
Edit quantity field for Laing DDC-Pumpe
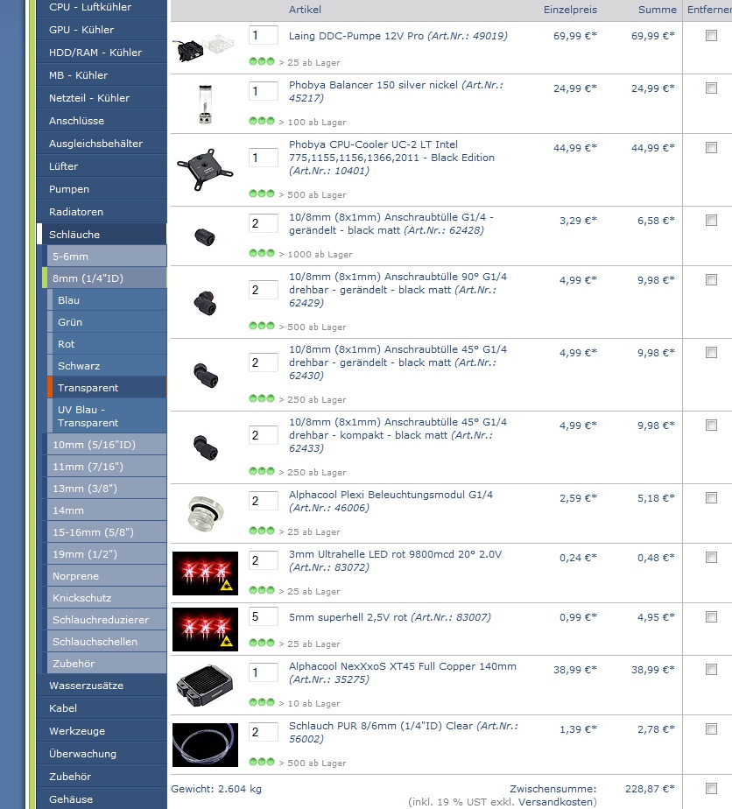[263, 35]
